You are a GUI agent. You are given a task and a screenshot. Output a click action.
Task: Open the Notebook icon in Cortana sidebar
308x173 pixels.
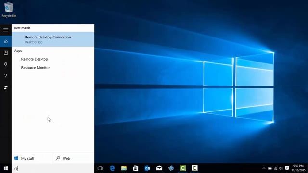click(x=6, y=53)
